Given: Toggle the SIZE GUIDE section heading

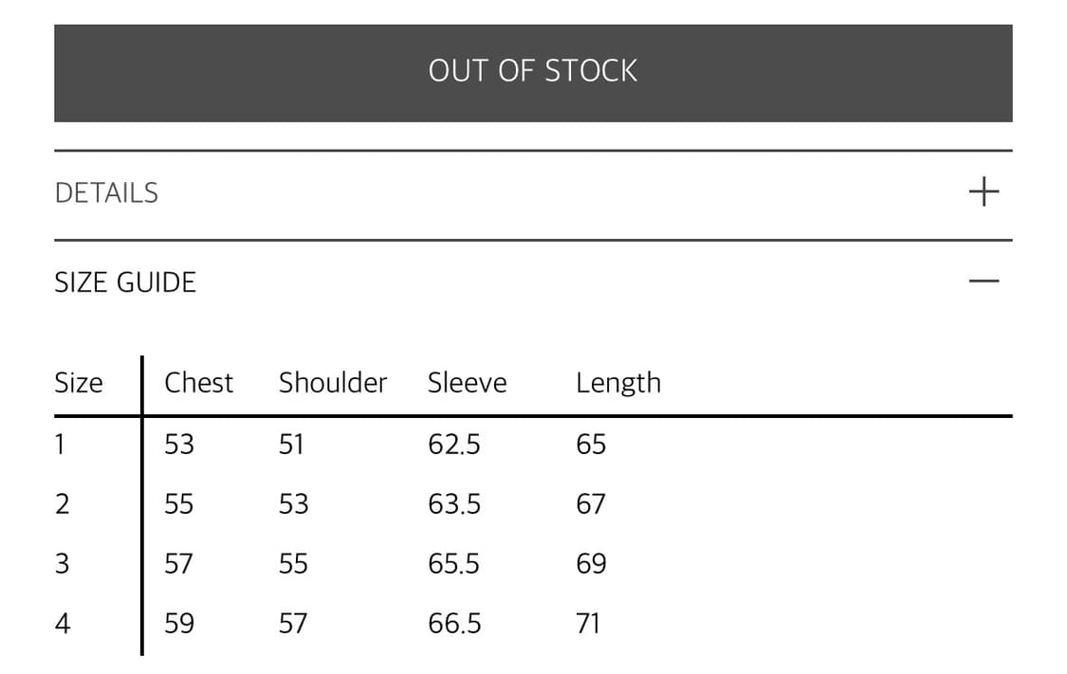Looking at the screenshot, I should [x=125, y=282].
